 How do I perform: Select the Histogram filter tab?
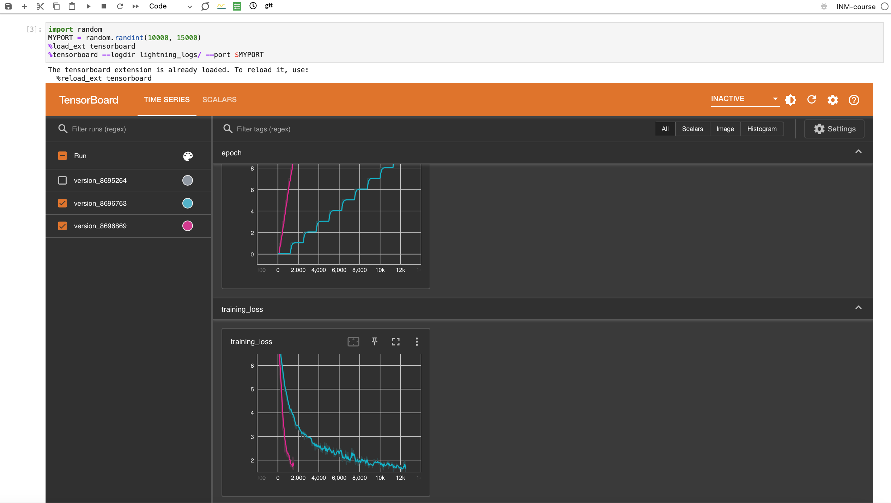(x=762, y=129)
